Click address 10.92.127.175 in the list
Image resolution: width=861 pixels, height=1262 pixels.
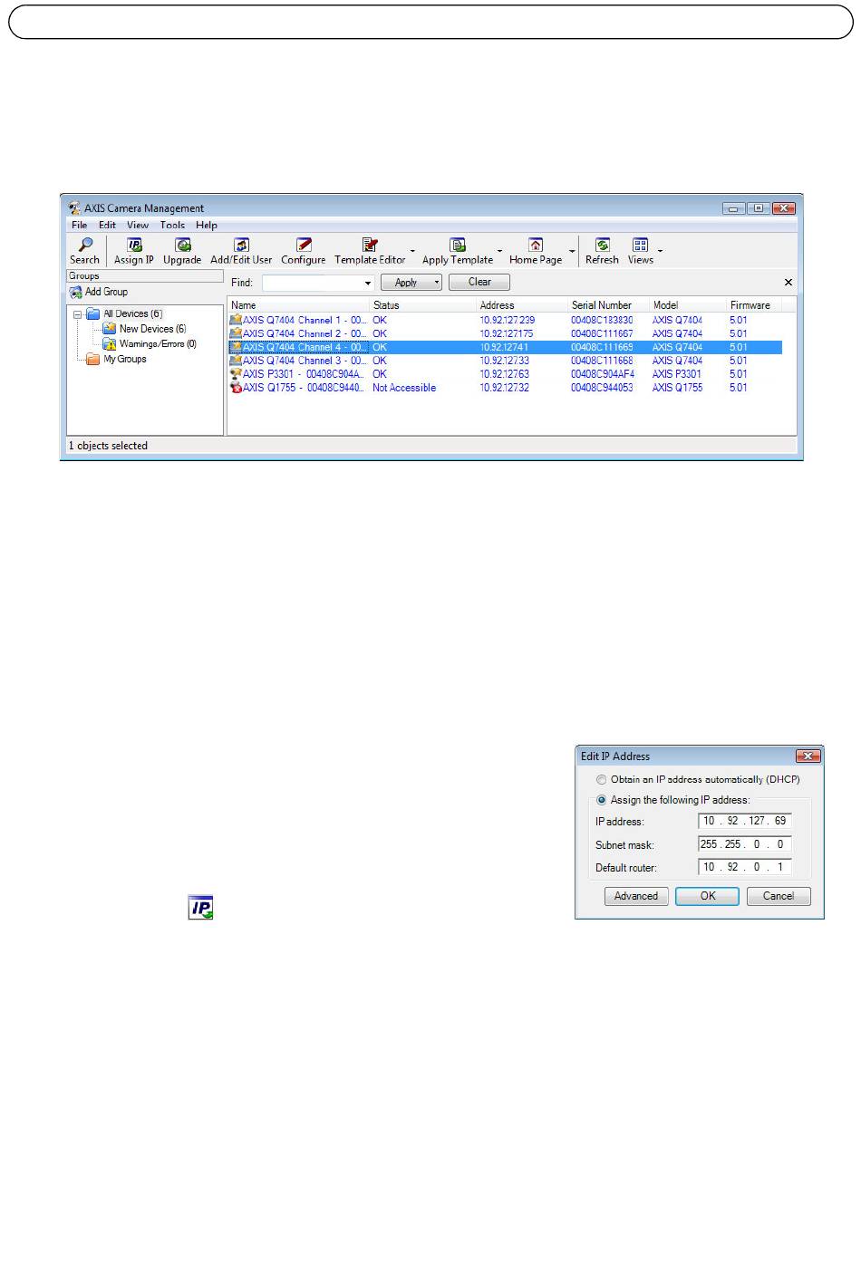[x=507, y=333]
